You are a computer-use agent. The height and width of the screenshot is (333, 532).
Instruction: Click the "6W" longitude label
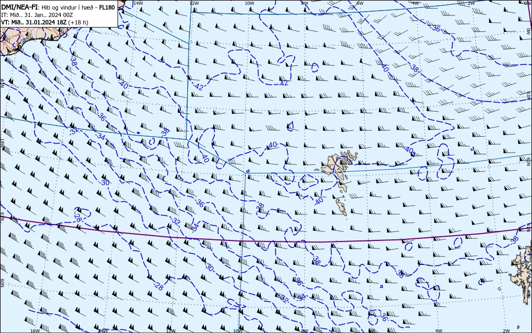coord(360,3)
